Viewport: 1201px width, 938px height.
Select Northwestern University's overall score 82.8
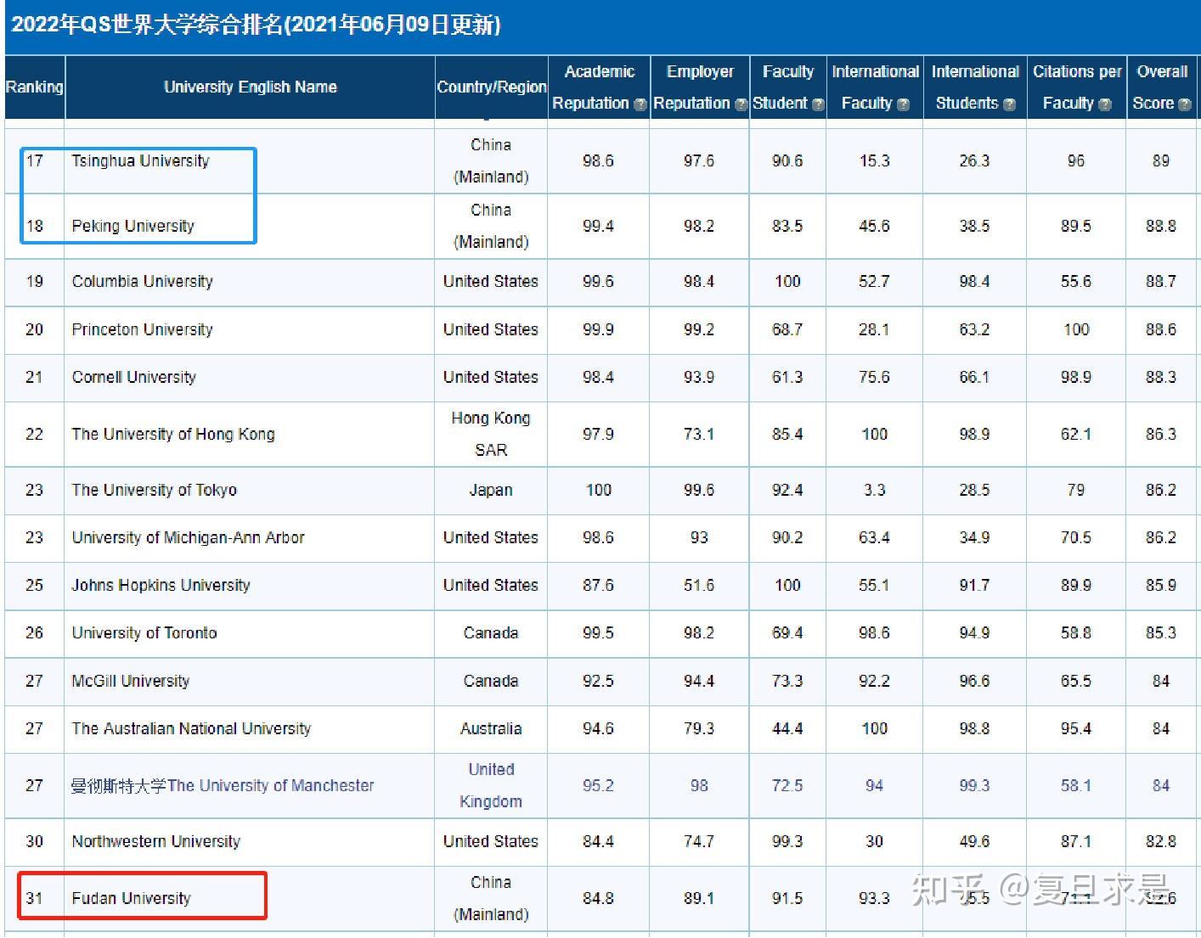1160,841
